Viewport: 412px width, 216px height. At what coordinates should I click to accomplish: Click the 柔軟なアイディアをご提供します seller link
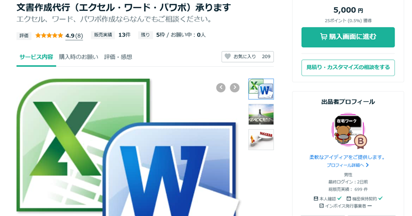[348, 157]
